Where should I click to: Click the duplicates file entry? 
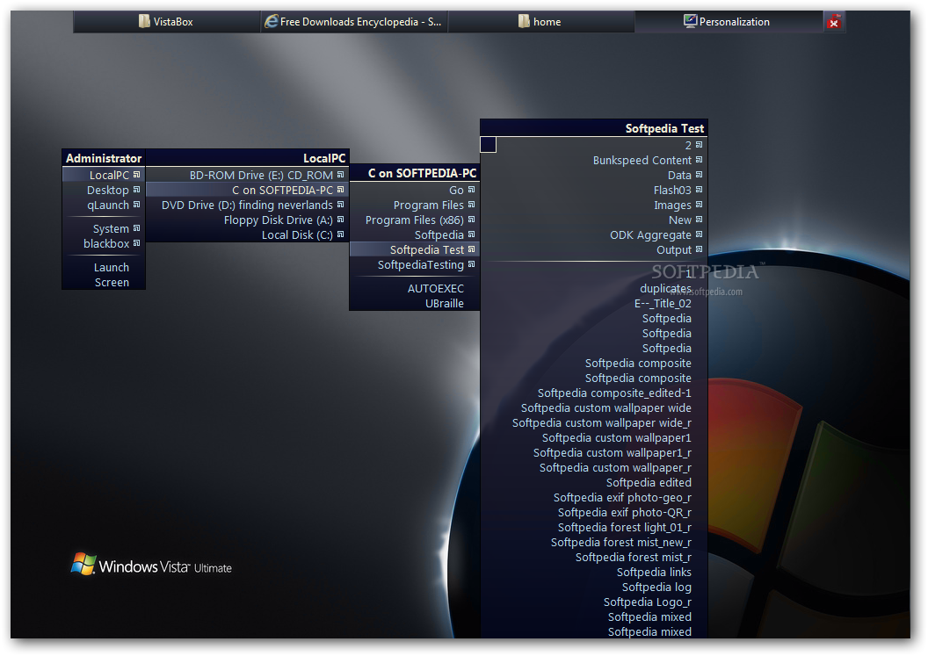tap(594, 288)
